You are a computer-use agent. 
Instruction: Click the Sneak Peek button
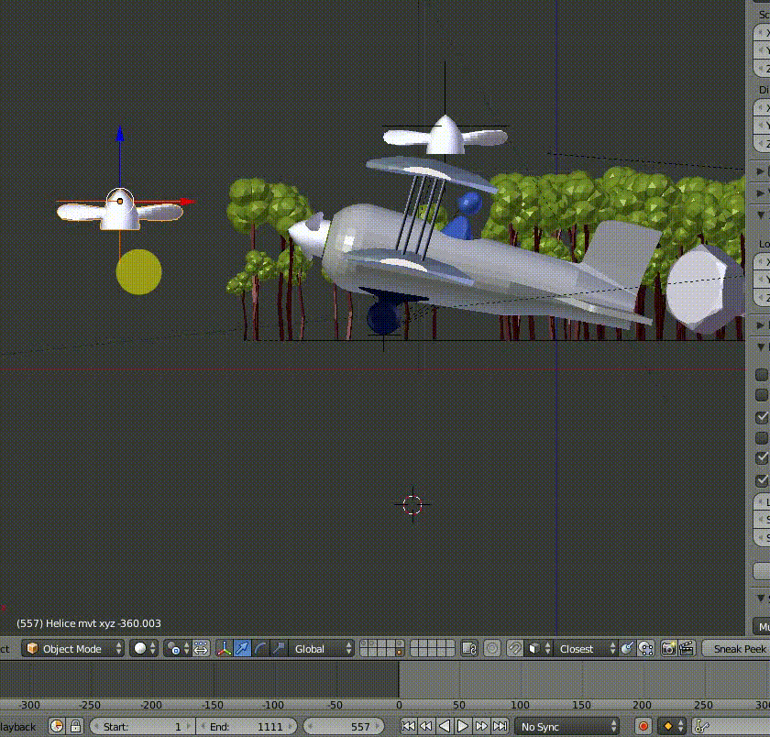pyautogui.click(x=739, y=648)
